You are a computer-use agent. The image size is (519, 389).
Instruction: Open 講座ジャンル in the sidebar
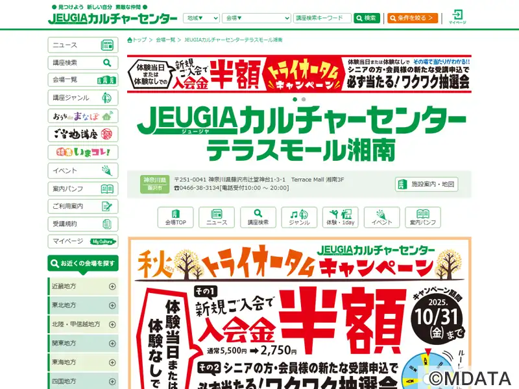[x=83, y=98]
